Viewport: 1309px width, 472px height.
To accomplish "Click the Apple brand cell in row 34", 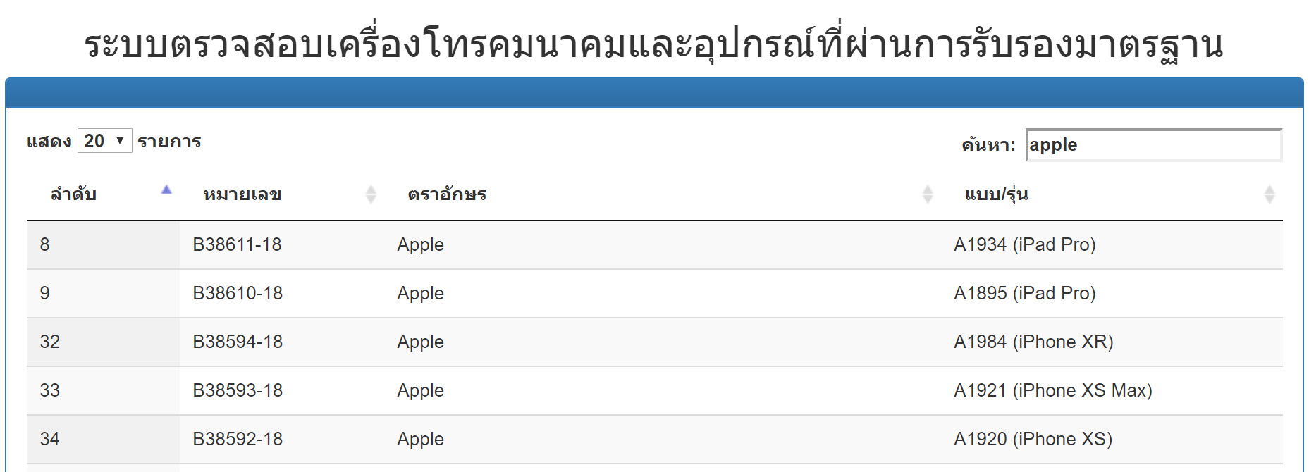I will 420,439.
